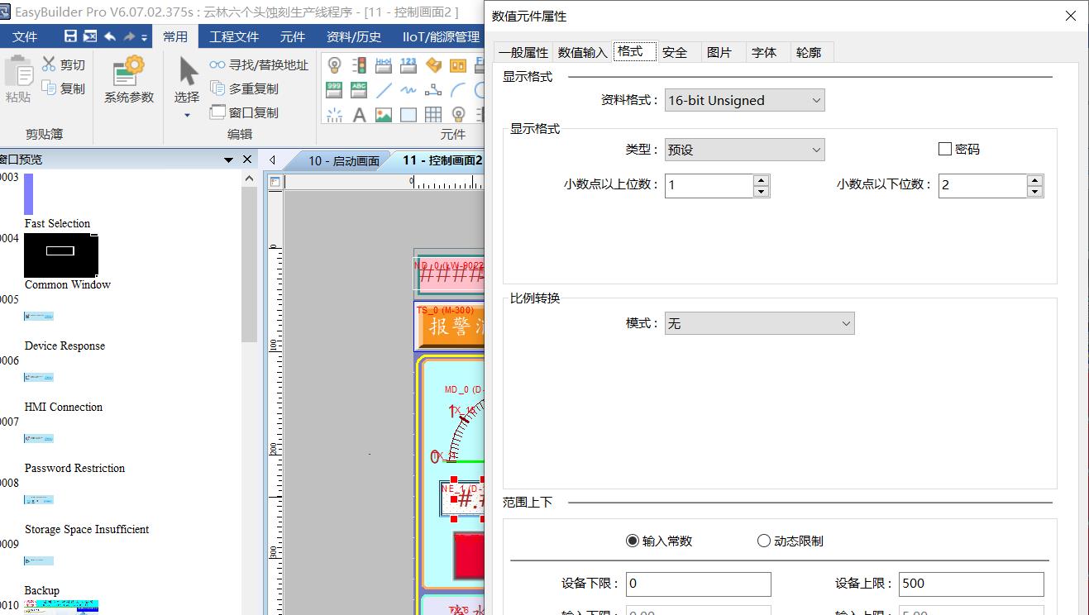Screen dimensions: 1089x615
Task: Open the 工程文件 ribbon tab
Action: 234,36
